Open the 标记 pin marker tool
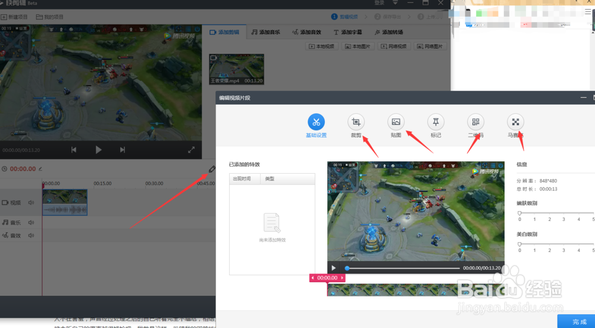Image resolution: width=595 pixels, height=328 pixels. point(436,122)
